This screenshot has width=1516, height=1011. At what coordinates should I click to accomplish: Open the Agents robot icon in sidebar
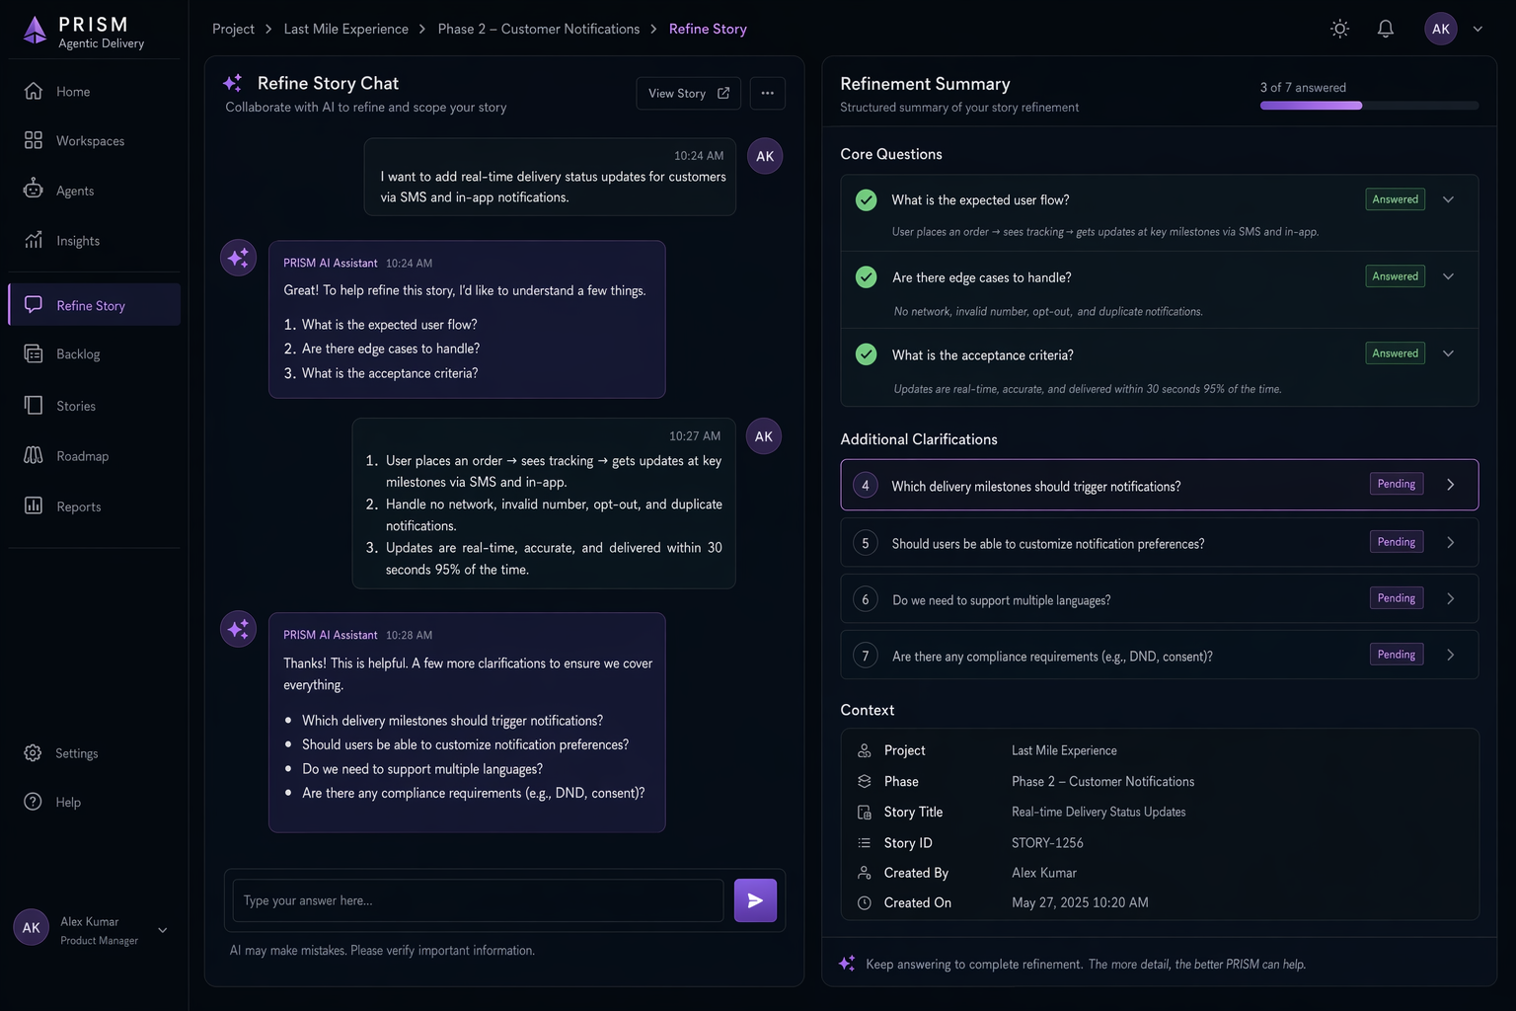(x=34, y=189)
